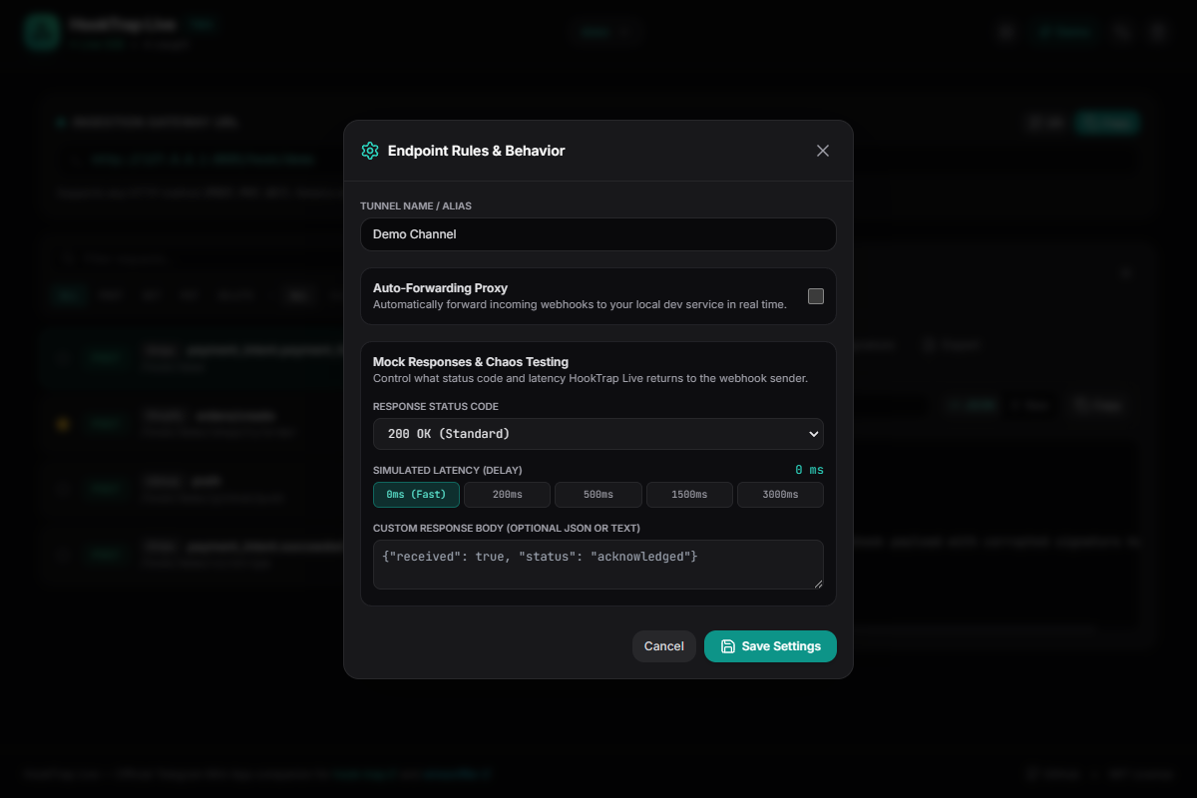Save Settings for the endpoint
Viewport: 1197px width, 798px height.
[770, 646]
